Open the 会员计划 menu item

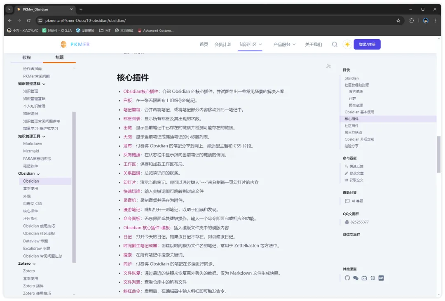[x=223, y=45]
